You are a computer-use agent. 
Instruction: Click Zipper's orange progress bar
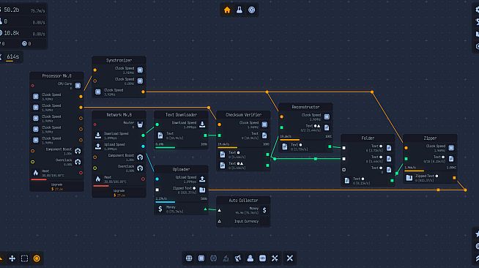(415, 171)
